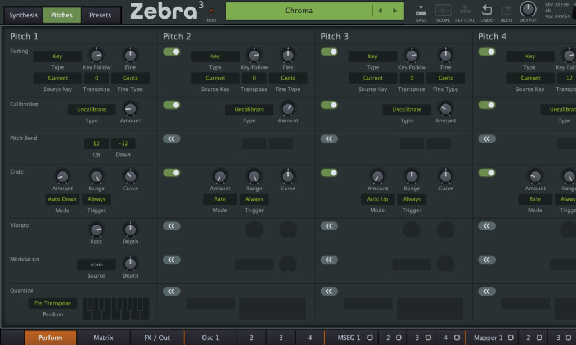Select the Osc 1 button in bottom bar

tap(210, 338)
